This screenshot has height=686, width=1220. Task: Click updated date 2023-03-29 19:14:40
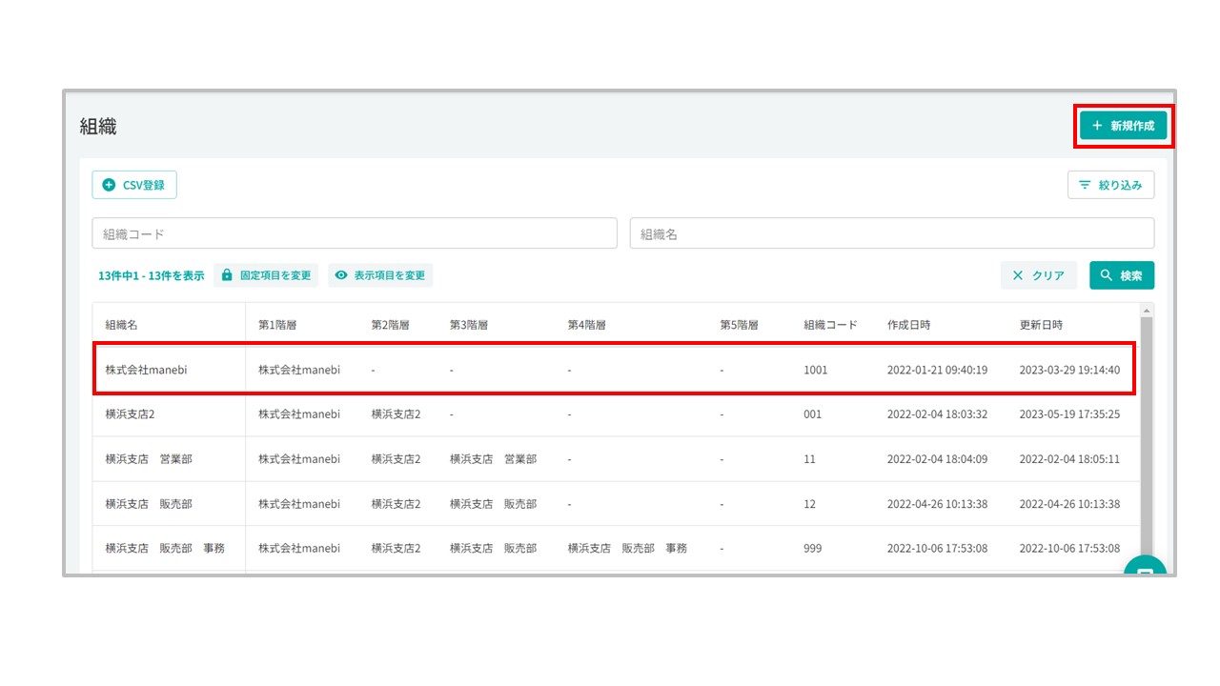point(1070,370)
